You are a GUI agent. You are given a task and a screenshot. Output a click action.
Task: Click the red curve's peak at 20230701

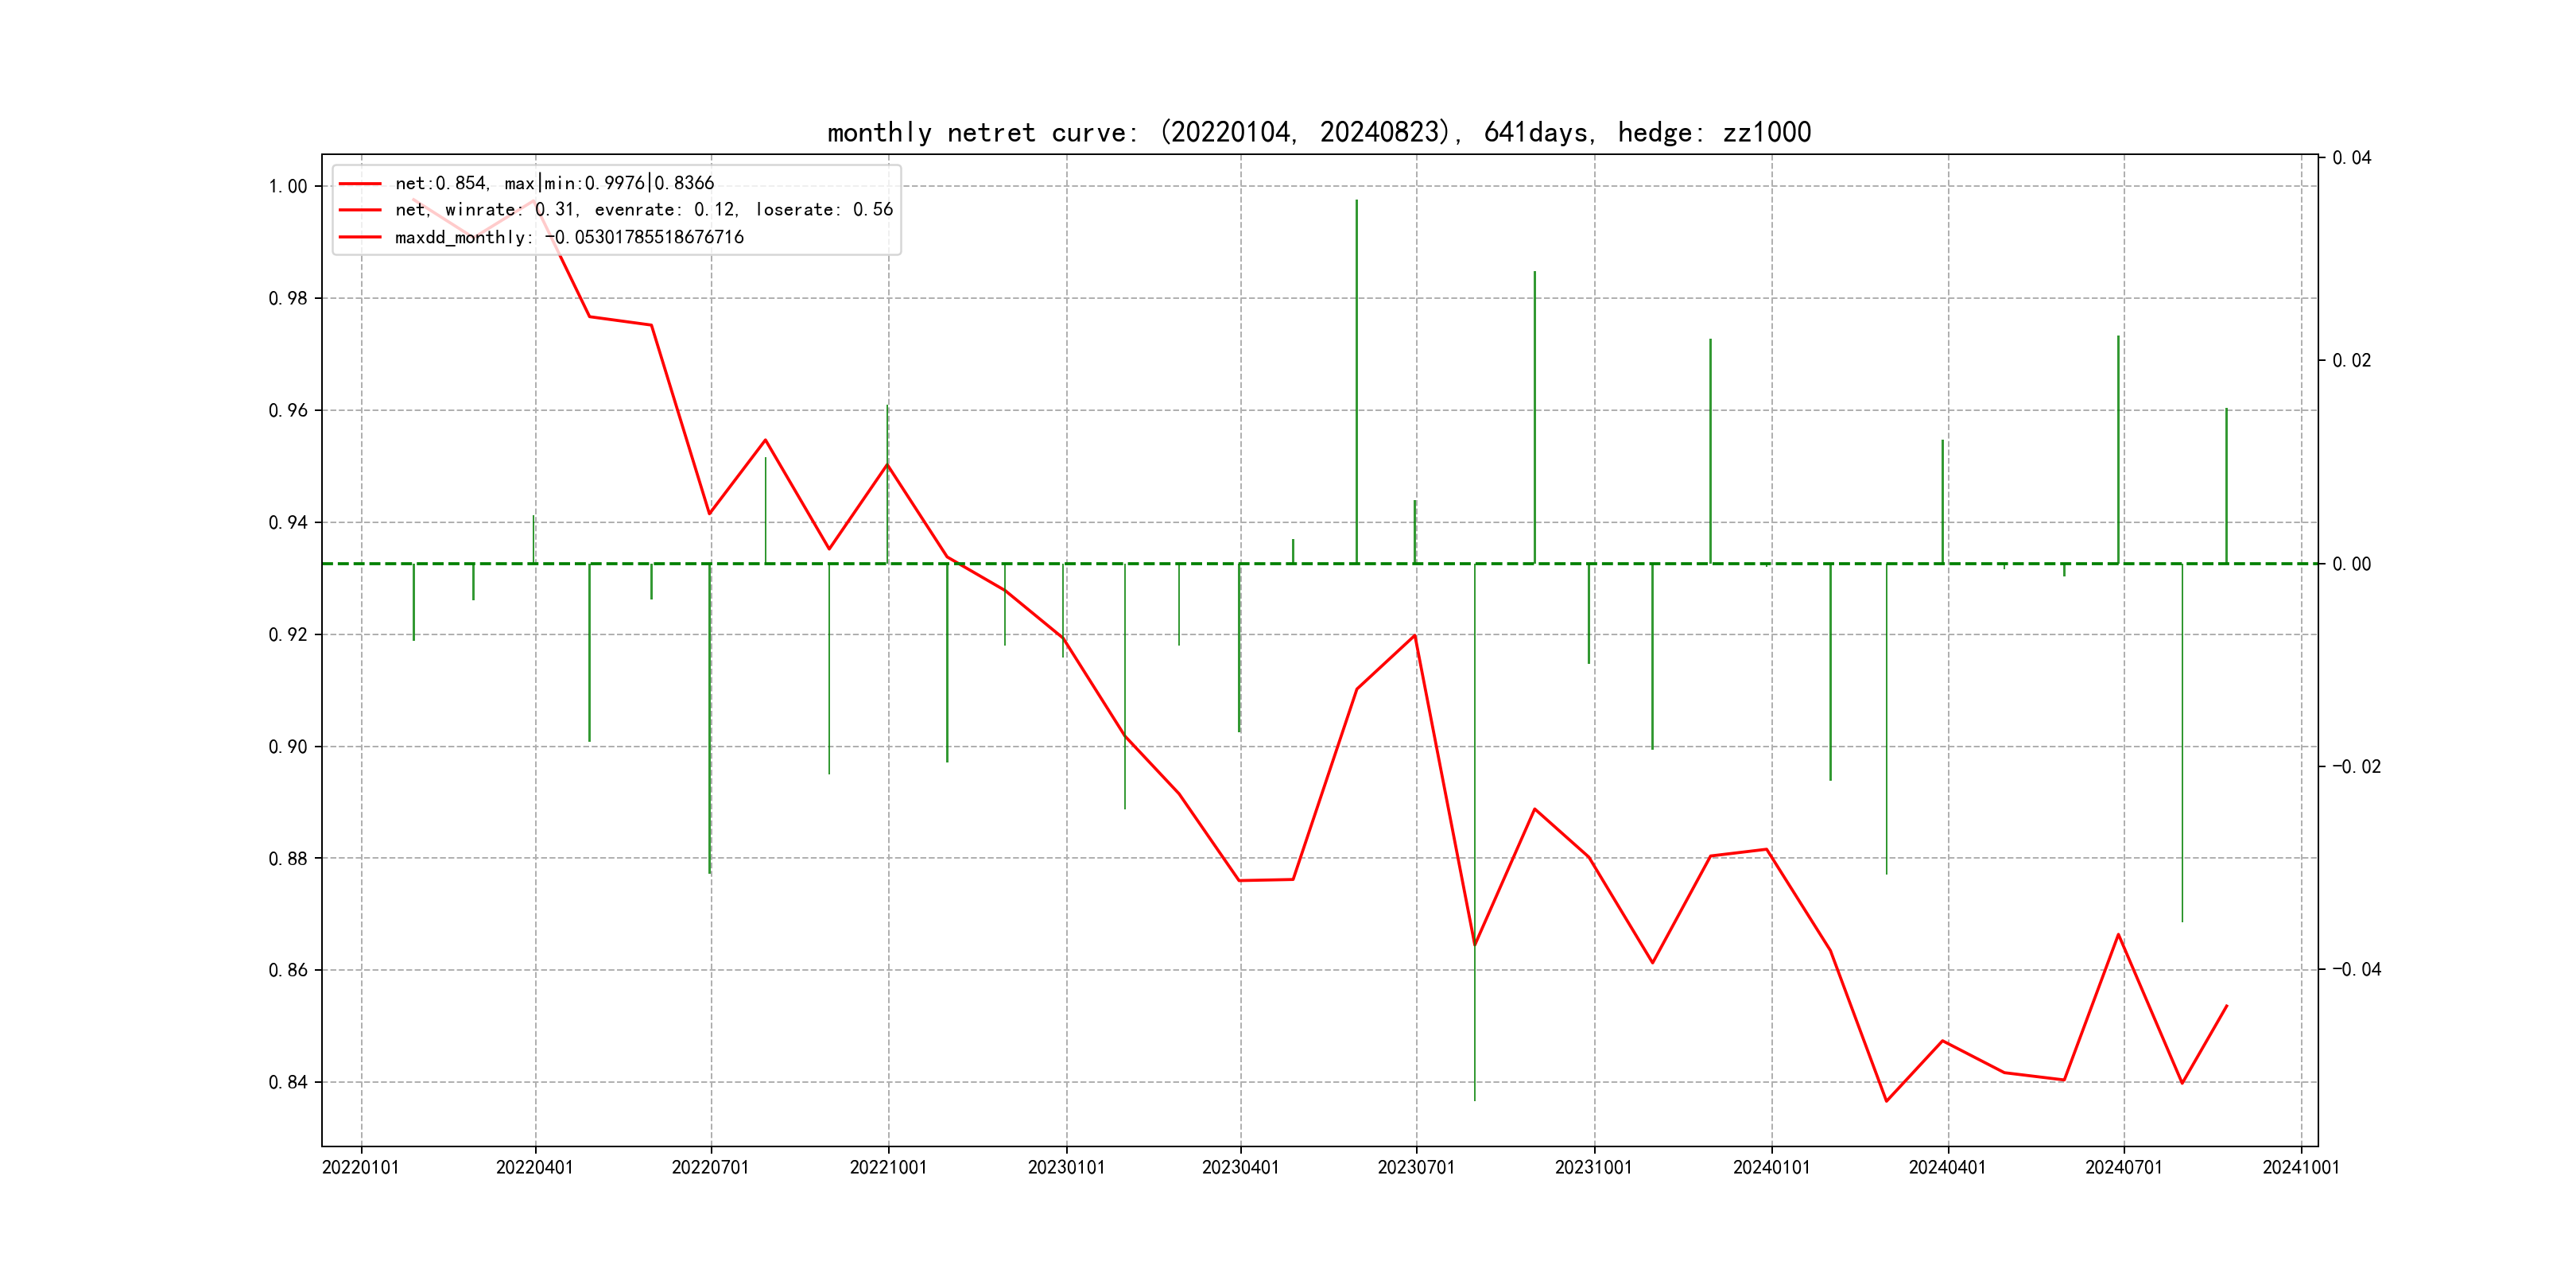coord(1415,635)
